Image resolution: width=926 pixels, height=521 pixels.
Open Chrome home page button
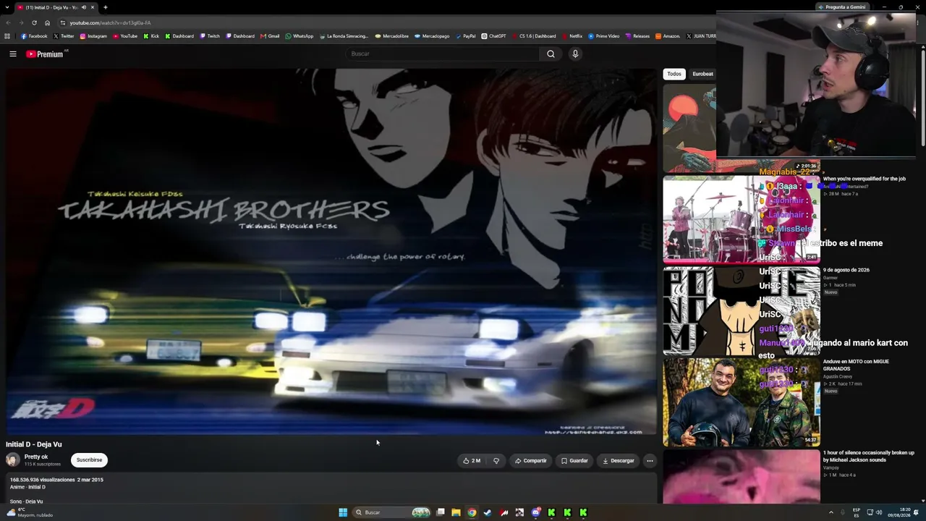48,22
